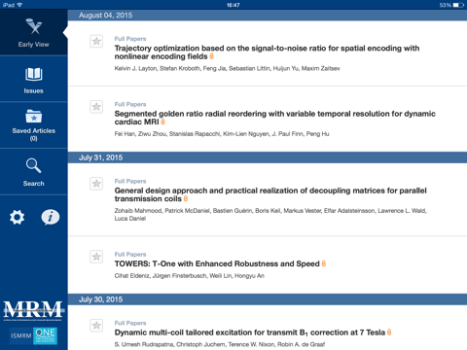Tap the ISMRM ONE logo
This screenshot has width=467, height=350.
(x=34, y=335)
